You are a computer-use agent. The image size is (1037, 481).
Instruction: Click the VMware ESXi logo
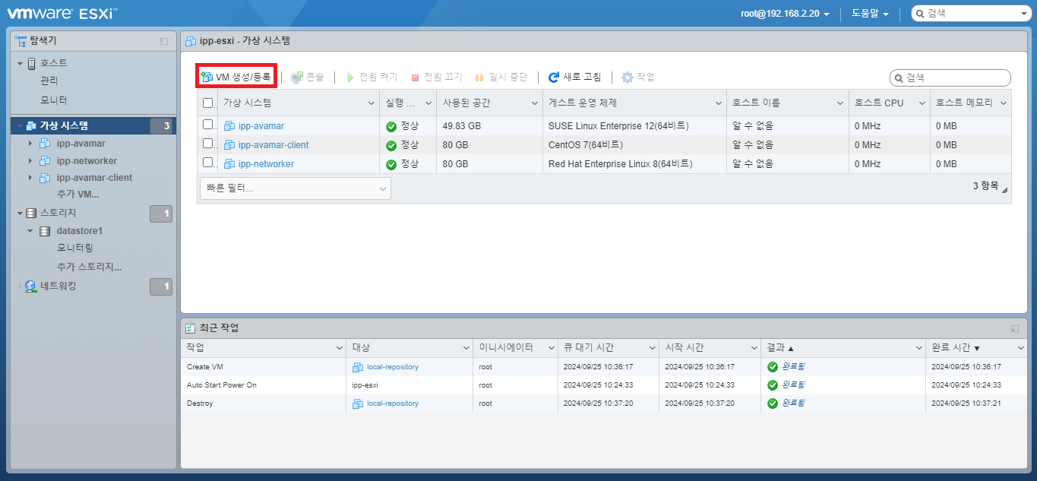click(62, 14)
